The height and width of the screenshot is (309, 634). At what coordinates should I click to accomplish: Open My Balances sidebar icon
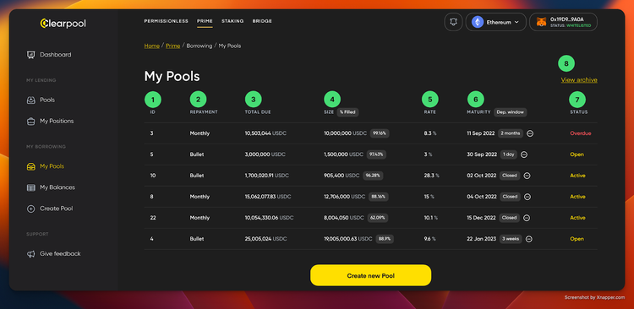click(x=30, y=187)
